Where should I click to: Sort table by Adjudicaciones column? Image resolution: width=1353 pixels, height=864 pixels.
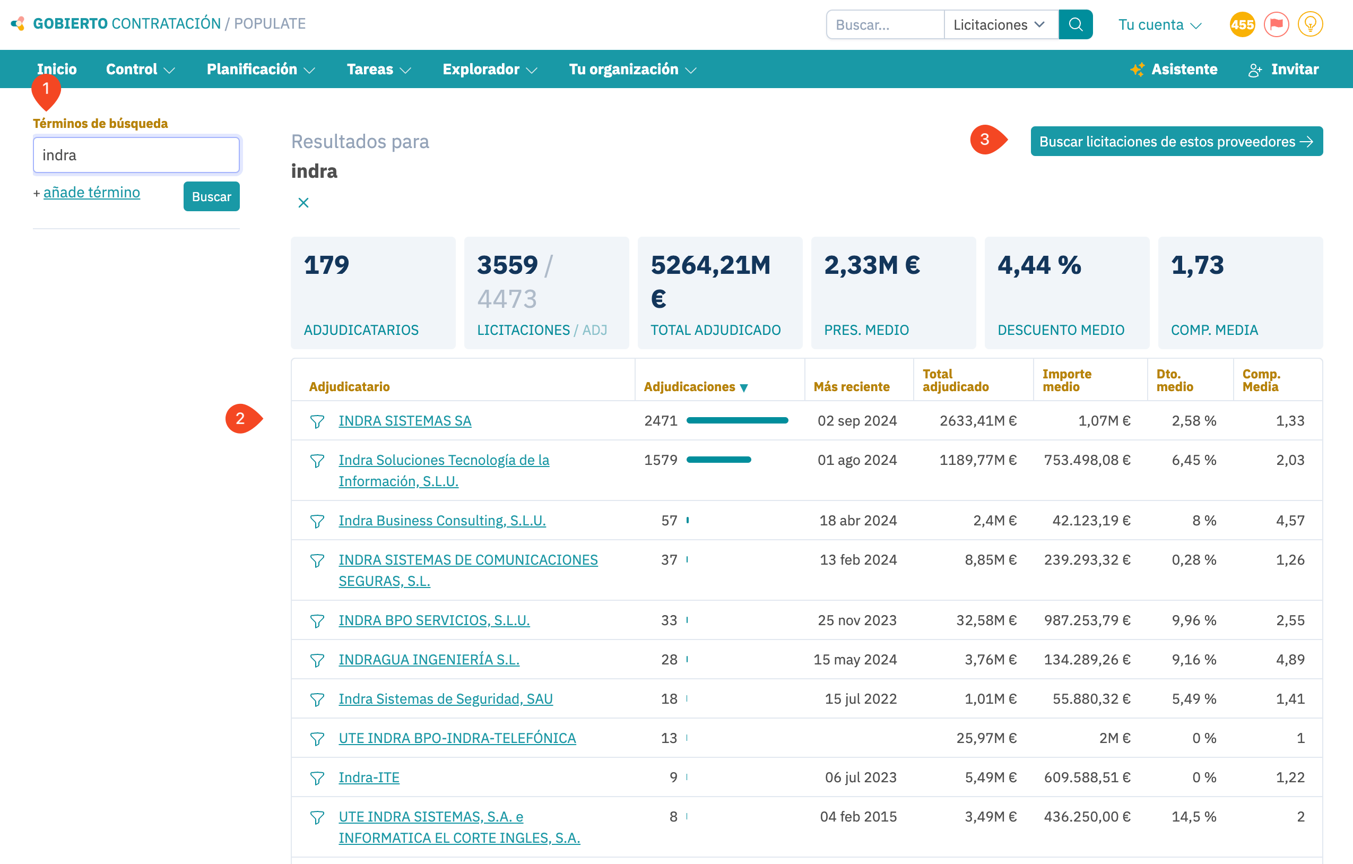695,387
